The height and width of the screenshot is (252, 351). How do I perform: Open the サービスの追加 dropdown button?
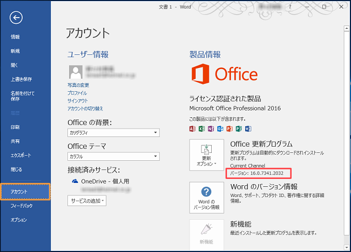coord(87,200)
